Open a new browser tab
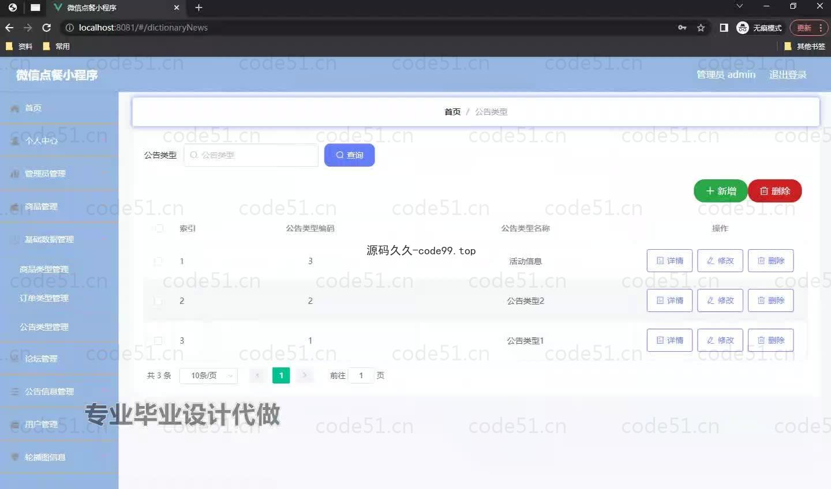The width and height of the screenshot is (831, 489). pyautogui.click(x=199, y=7)
